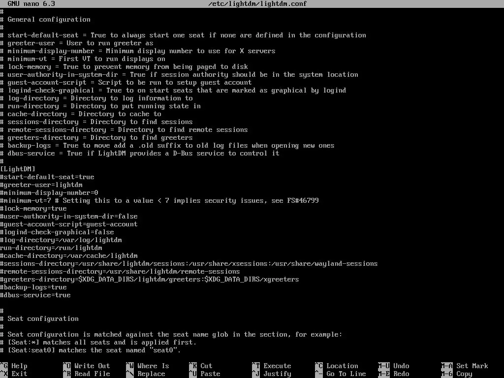Click the '# [Seat:seat0] matches the seat' line

tap(91, 350)
